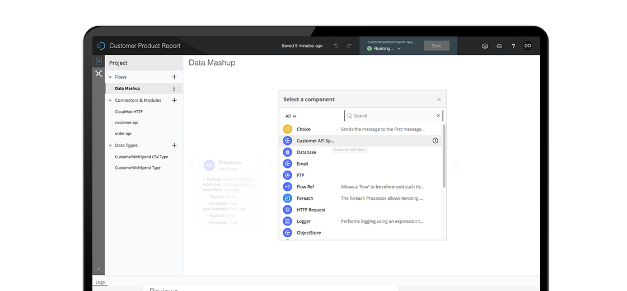The image size is (627, 291).
Task: Select the Logger component label
Action: 304,221
